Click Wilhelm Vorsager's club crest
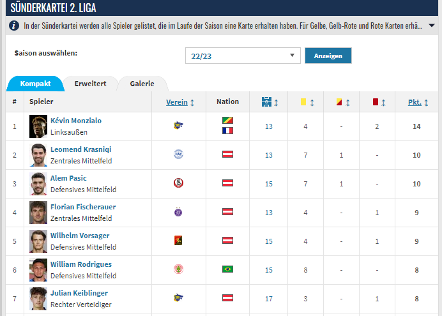This screenshot has height=316, width=442. point(178,241)
